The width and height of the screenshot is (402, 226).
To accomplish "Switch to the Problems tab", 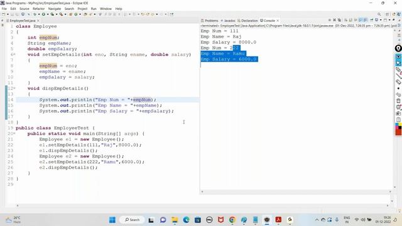I will click(209, 21).
